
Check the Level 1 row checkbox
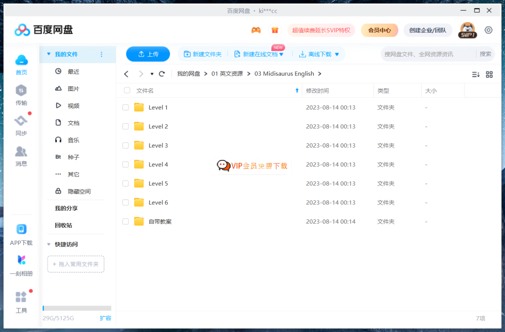click(x=125, y=108)
